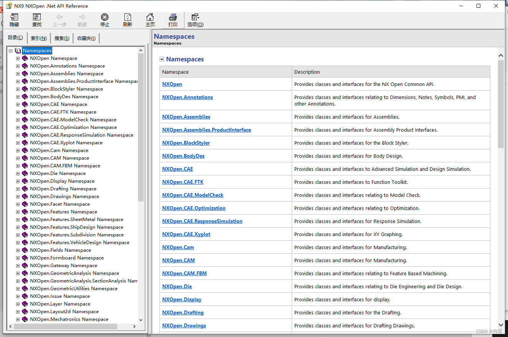The width and height of the screenshot is (508, 337).
Task: Select NXOpen.Issue Namespace tree row
Action: click(60, 296)
